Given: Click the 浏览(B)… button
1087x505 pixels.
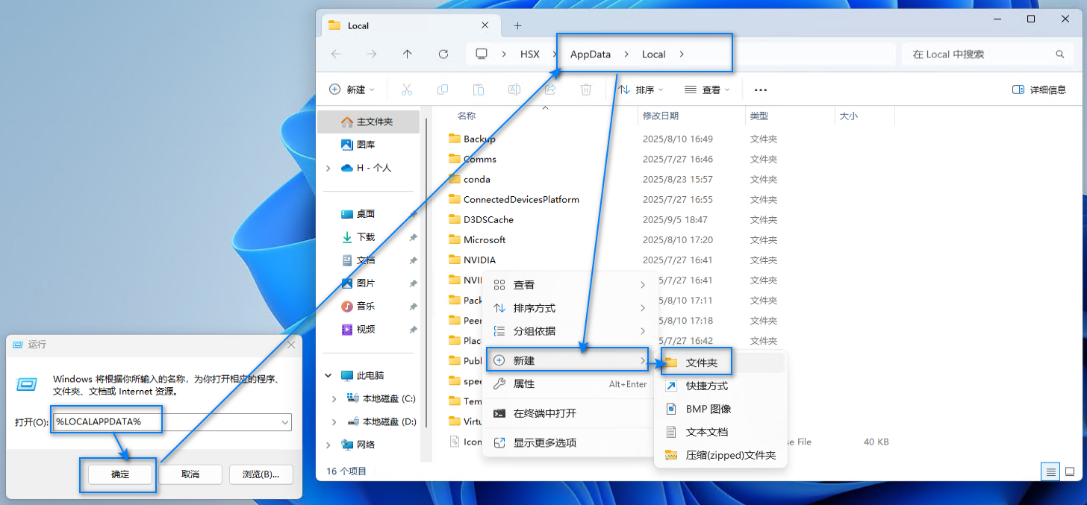Looking at the screenshot, I should 261,474.
